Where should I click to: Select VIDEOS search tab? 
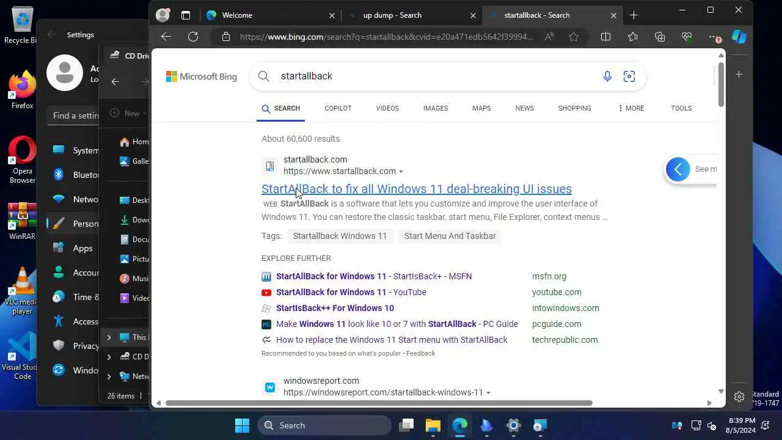(x=387, y=108)
